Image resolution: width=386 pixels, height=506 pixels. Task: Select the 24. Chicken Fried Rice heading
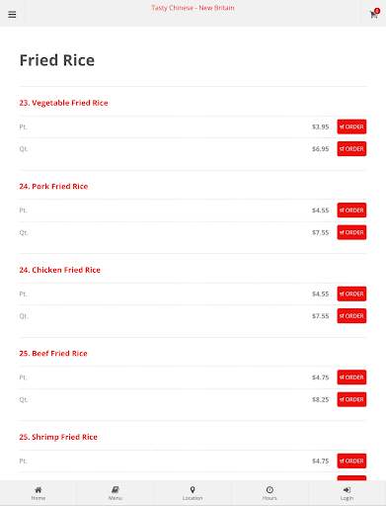(59, 270)
